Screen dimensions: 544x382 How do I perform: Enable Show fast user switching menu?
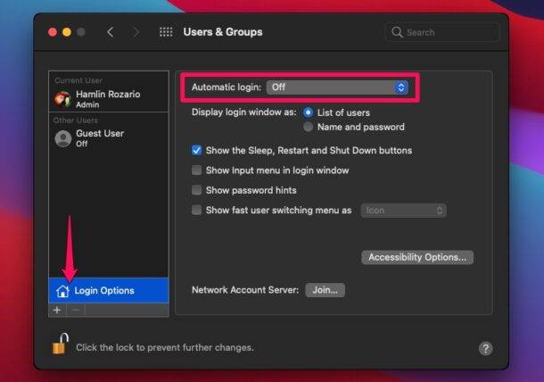[x=197, y=210]
